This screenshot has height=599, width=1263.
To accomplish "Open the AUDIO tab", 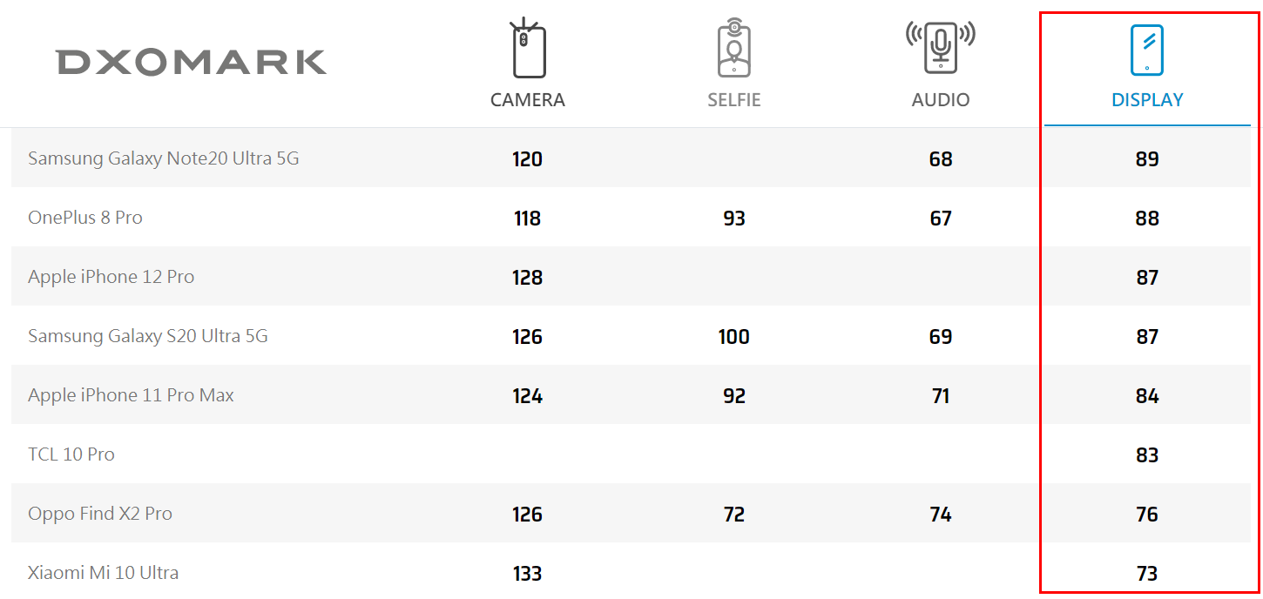I will pyautogui.click(x=941, y=100).
